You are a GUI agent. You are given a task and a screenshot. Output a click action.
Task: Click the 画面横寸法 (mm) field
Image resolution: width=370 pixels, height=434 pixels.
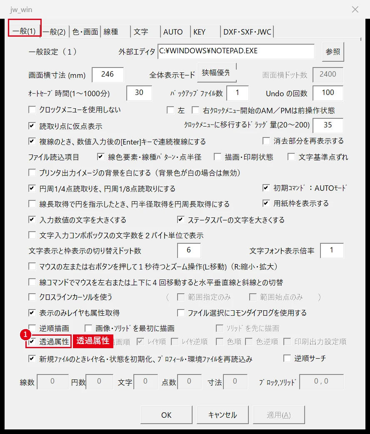click(107, 75)
